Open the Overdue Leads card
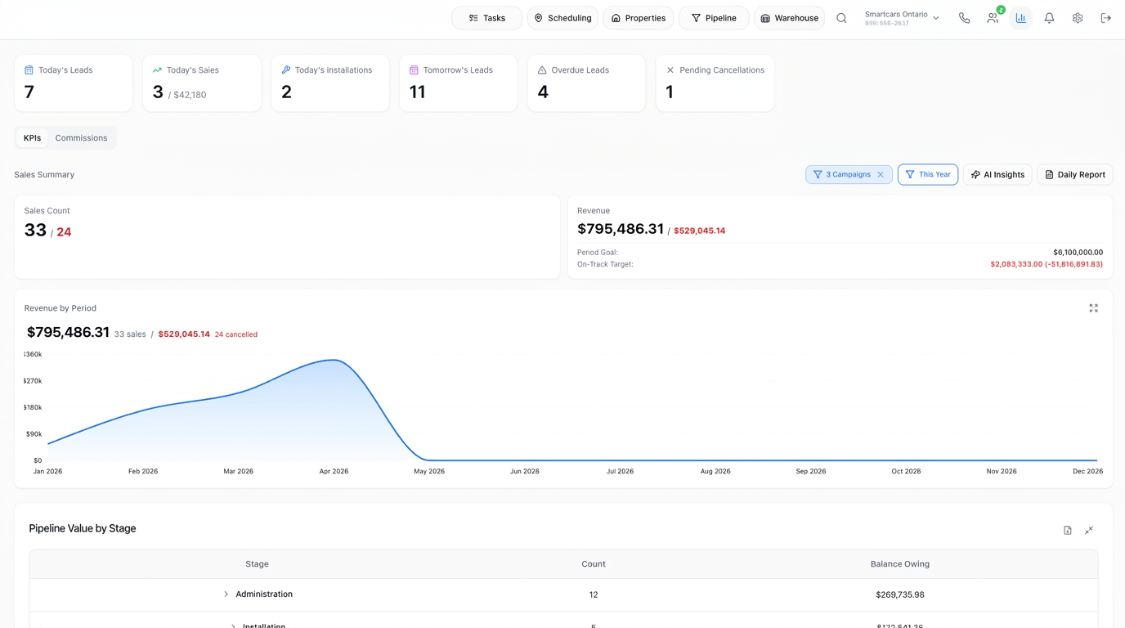 pyautogui.click(x=587, y=83)
